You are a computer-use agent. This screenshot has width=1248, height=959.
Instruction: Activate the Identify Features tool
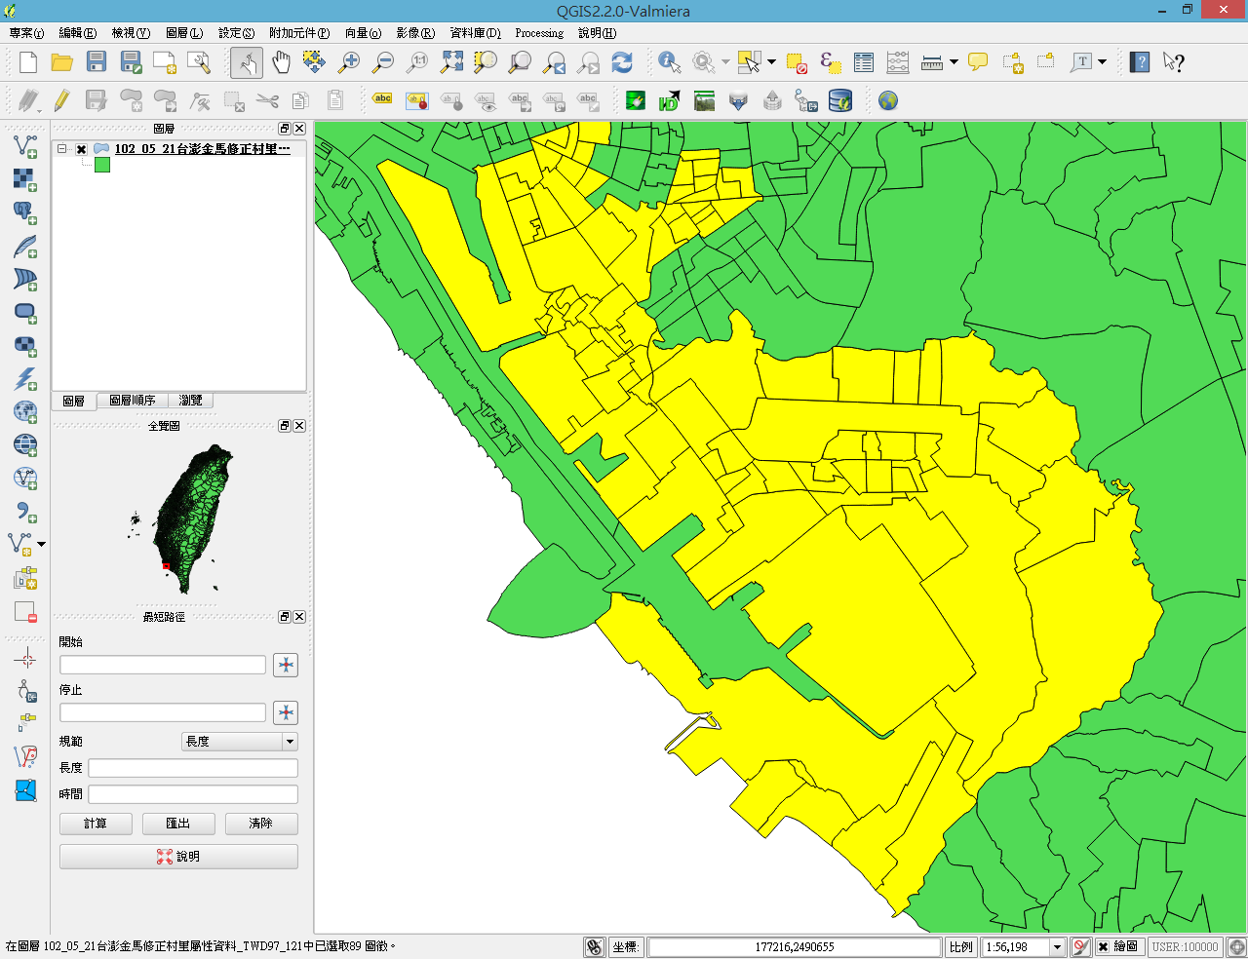669,62
